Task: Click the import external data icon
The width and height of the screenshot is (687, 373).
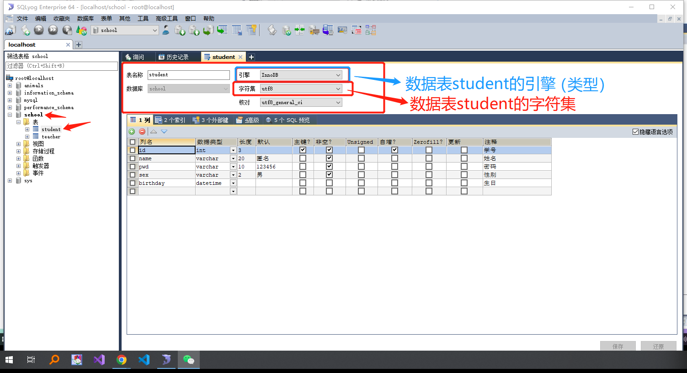Action: pos(180,30)
